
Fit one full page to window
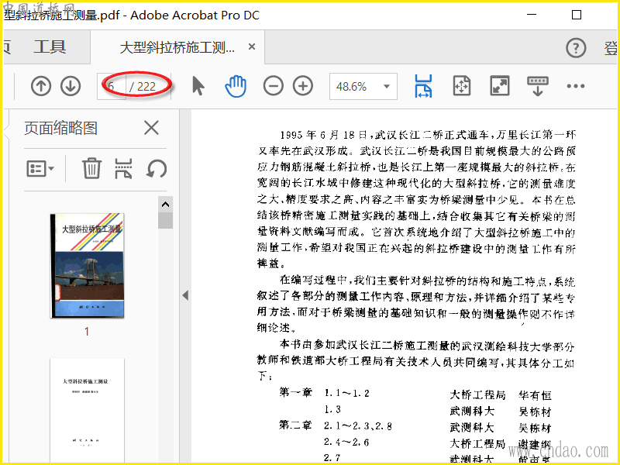[462, 86]
